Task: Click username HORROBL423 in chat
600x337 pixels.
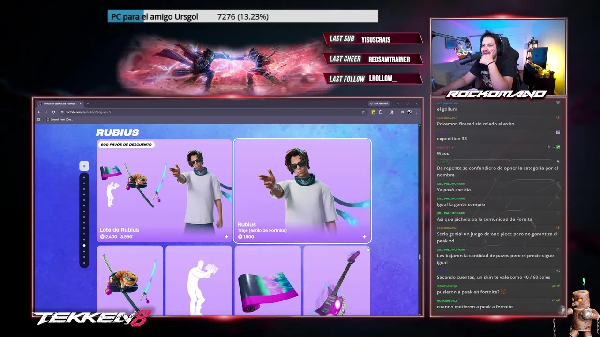Action: pos(447,300)
